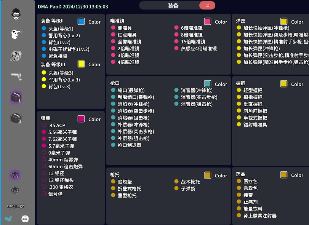The width and height of the screenshot is (309, 225).
Task: Click the 热感应4倍瞄准镜 entry
Action: [x=199, y=48]
